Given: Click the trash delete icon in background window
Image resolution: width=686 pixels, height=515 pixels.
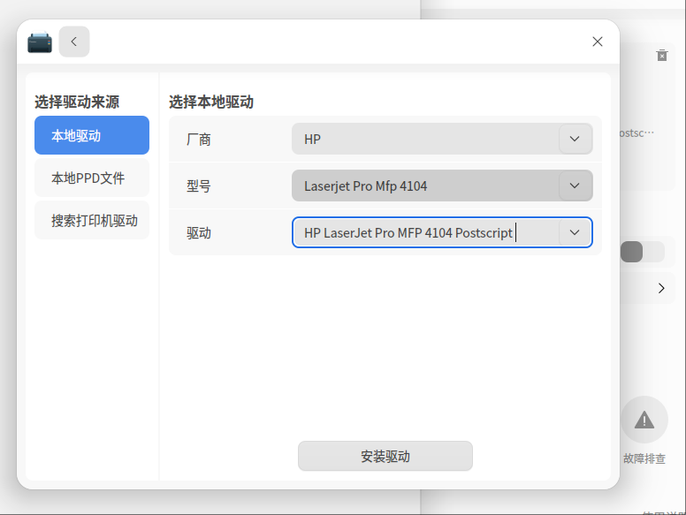Looking at the screenshot, I should click(662, 56).
